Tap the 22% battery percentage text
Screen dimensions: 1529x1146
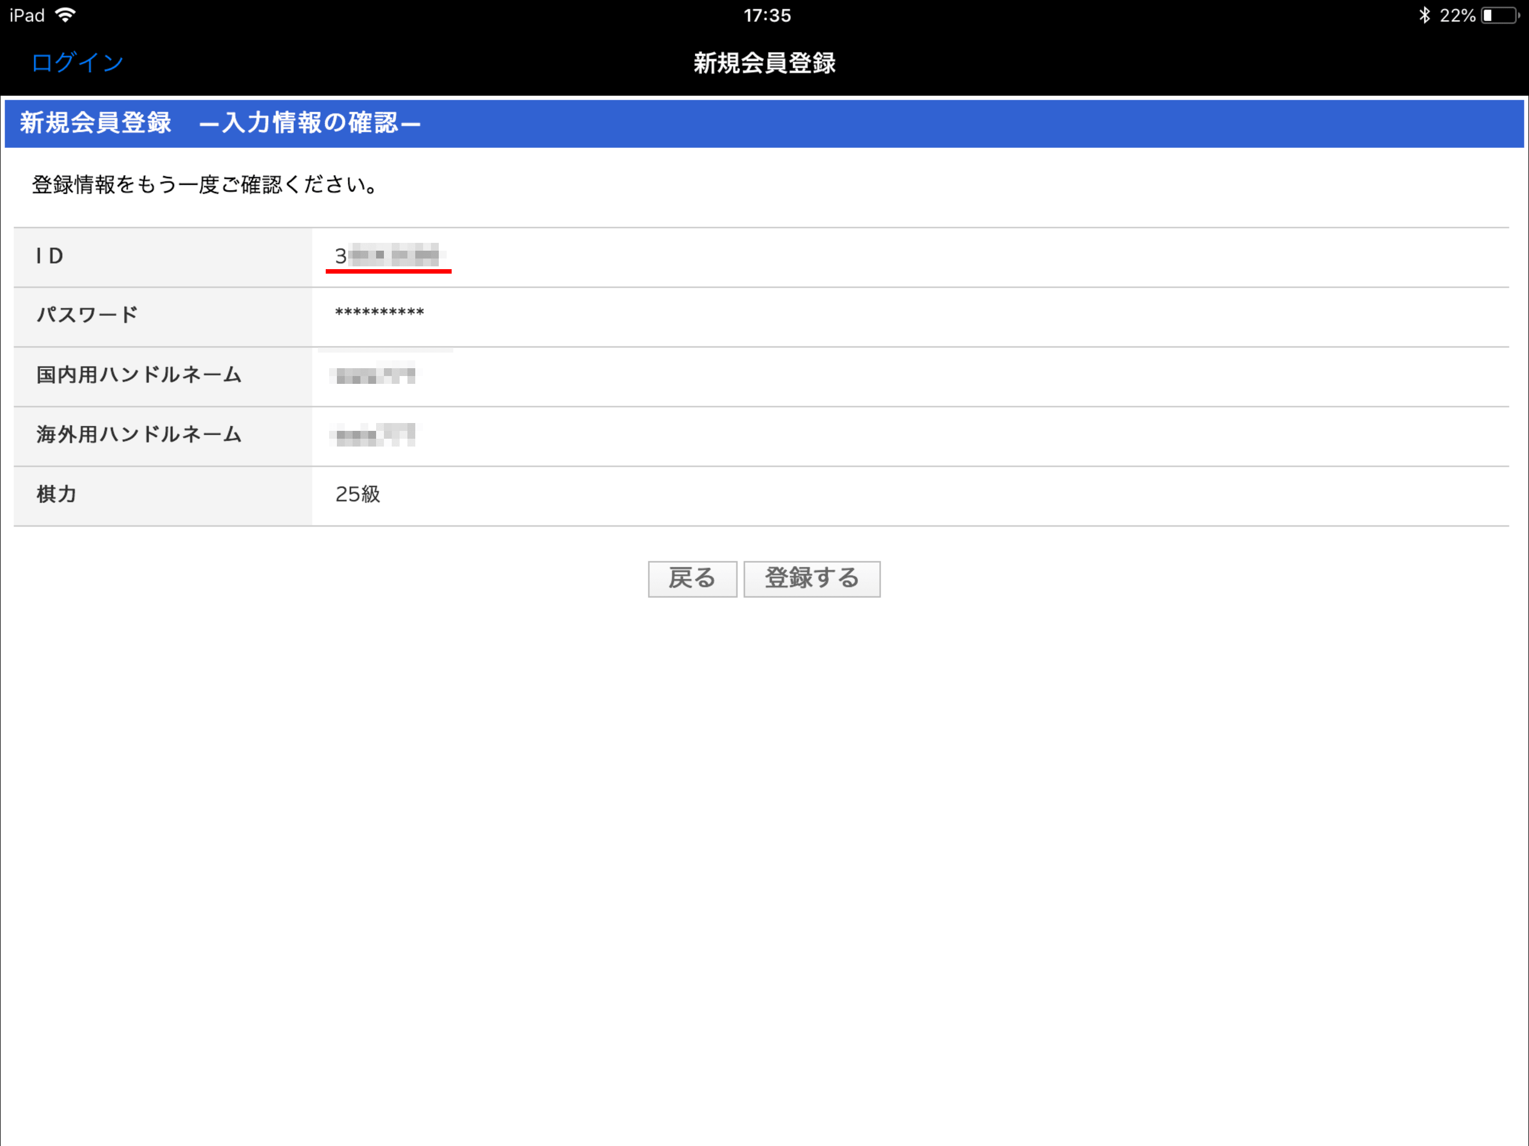pos(1457,15)
